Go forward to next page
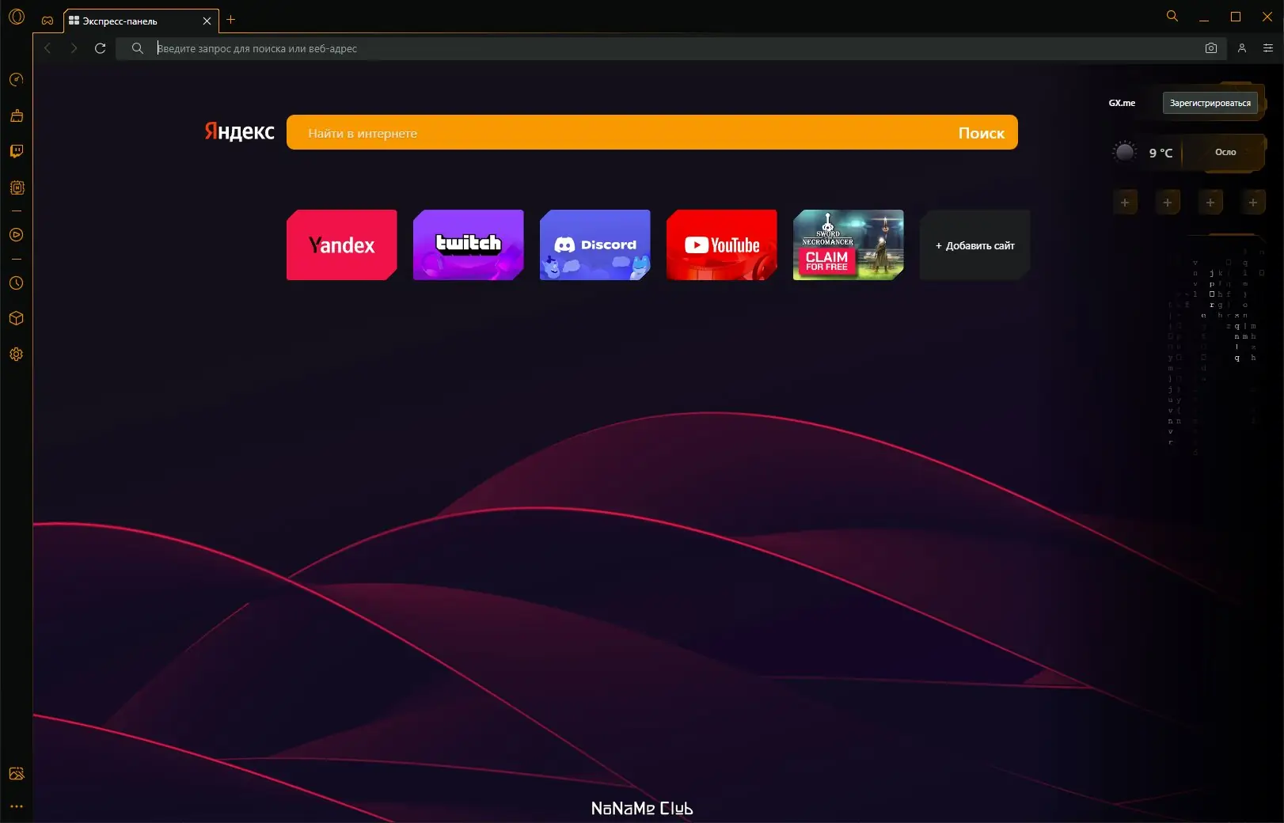This screenshot has width=1284, height=823. (74, 48)
